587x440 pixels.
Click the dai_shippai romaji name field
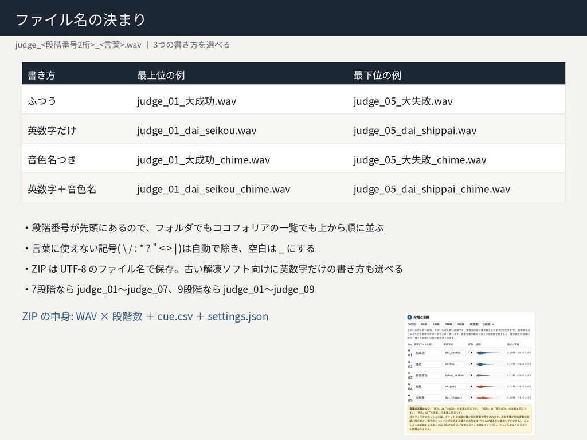click(x=455, y=398)
